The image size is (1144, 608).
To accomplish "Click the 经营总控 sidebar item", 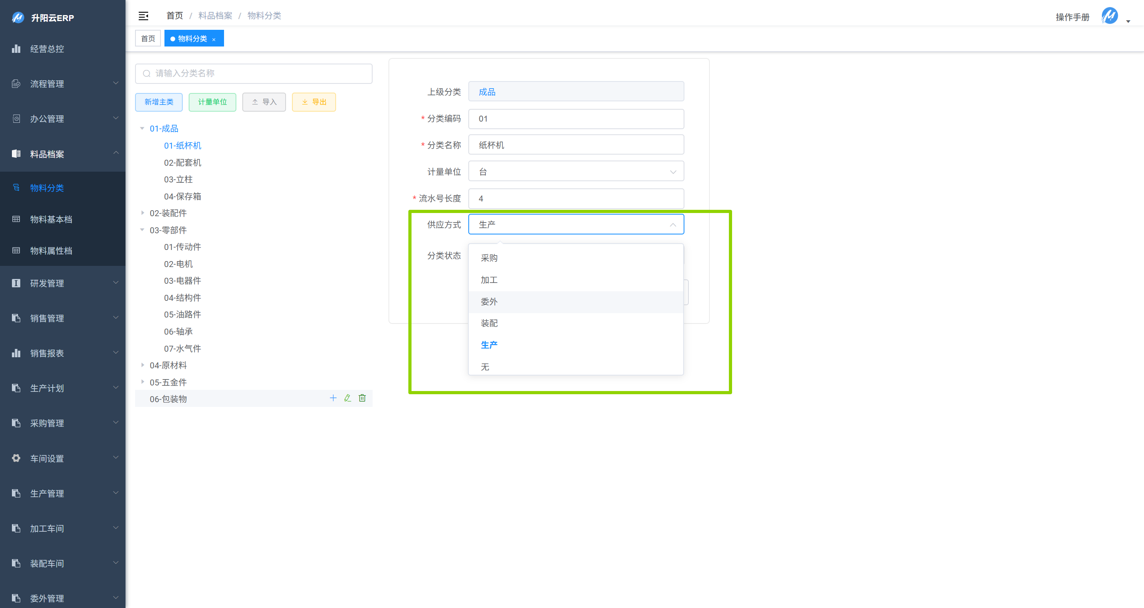I will click(47, 49).
